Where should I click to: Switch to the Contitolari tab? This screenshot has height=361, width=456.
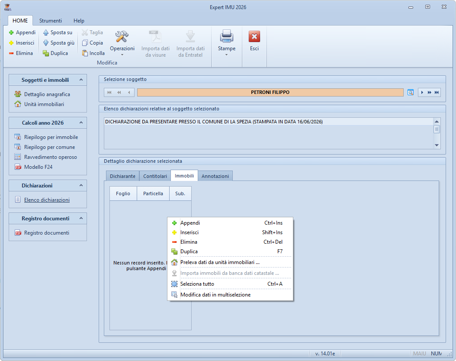click(x=155, y=176)
